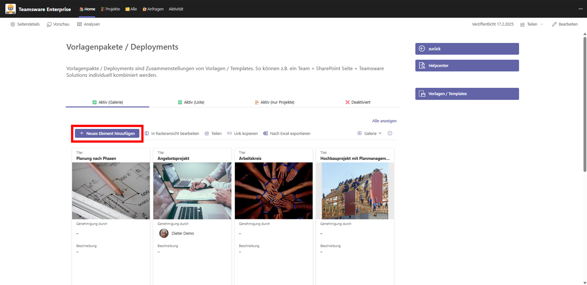The width and height of the screenshot is (587, 285).
Task: Open the Analysen page analytics
Action: (88, 24)
